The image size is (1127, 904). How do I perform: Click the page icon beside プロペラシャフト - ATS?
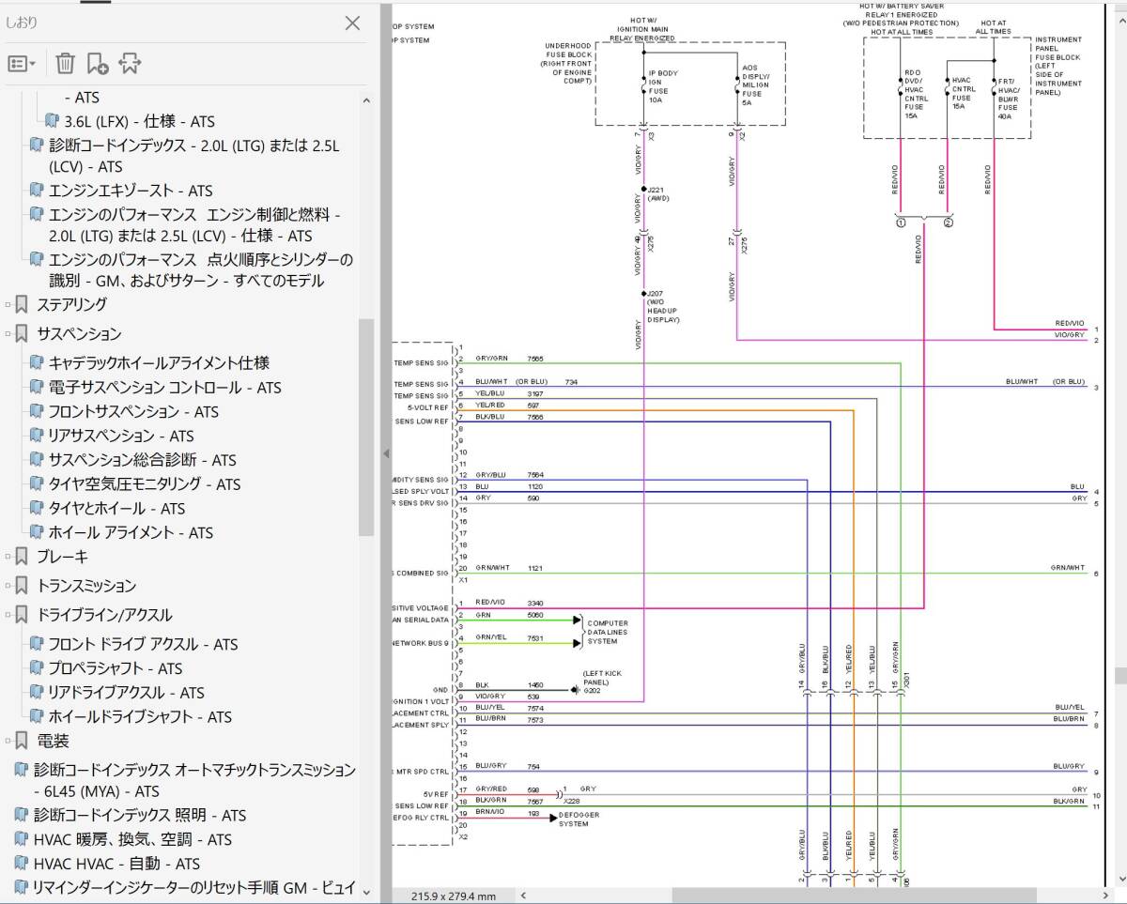point(37,668)
